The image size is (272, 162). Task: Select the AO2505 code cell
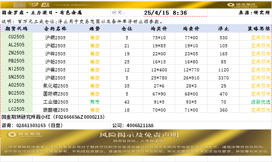[x=17, y=85]
